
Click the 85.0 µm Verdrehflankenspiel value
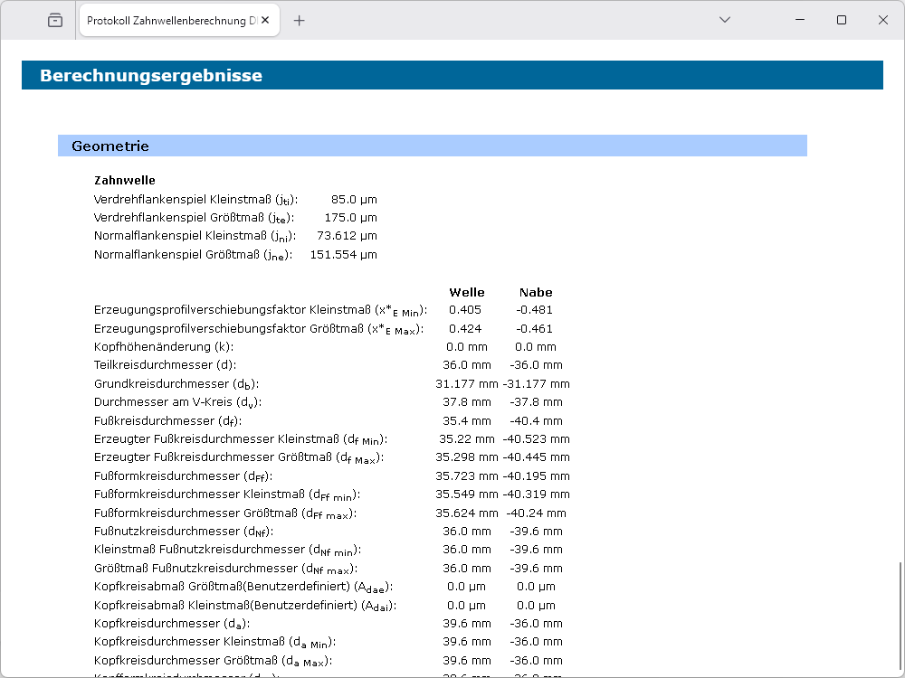tap(354, 199)
